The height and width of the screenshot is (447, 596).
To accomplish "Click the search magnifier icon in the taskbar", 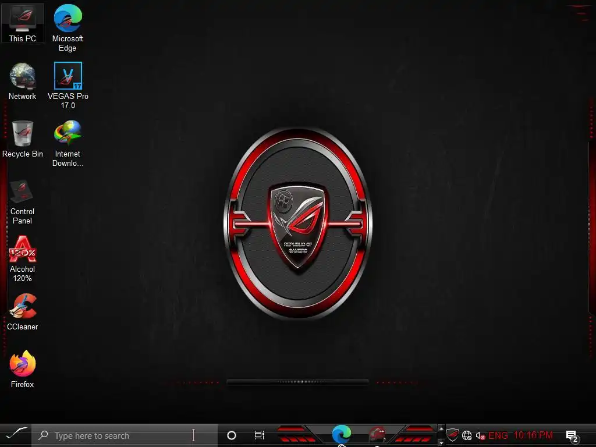I will tap(43, 435).
